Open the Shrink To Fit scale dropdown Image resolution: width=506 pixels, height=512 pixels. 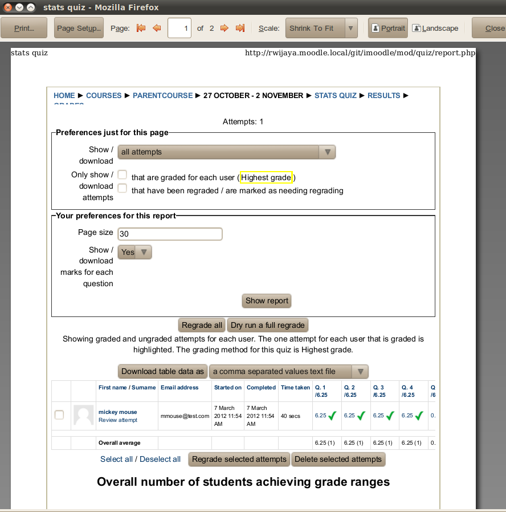(x=321, y=28)
